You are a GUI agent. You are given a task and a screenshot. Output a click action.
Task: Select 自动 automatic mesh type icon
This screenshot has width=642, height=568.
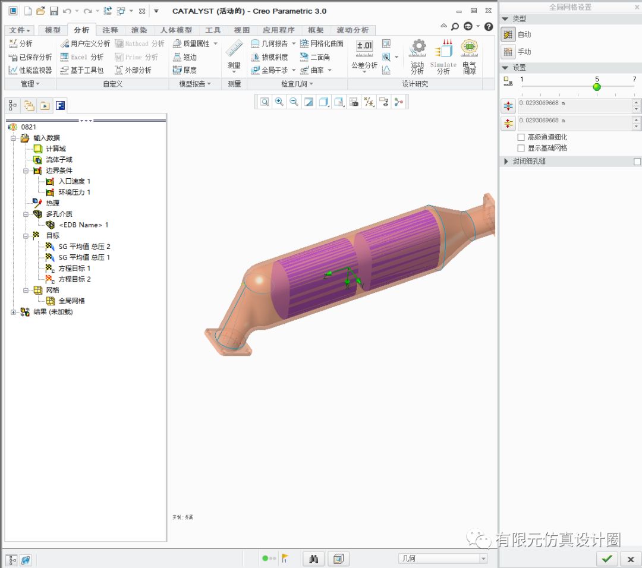(508, 34)
